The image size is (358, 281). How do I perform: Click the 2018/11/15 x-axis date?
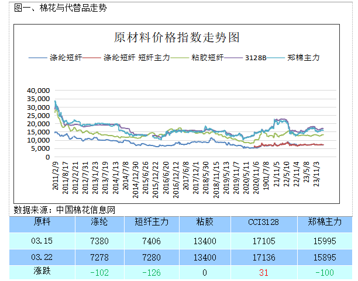[x=216, y=180]
